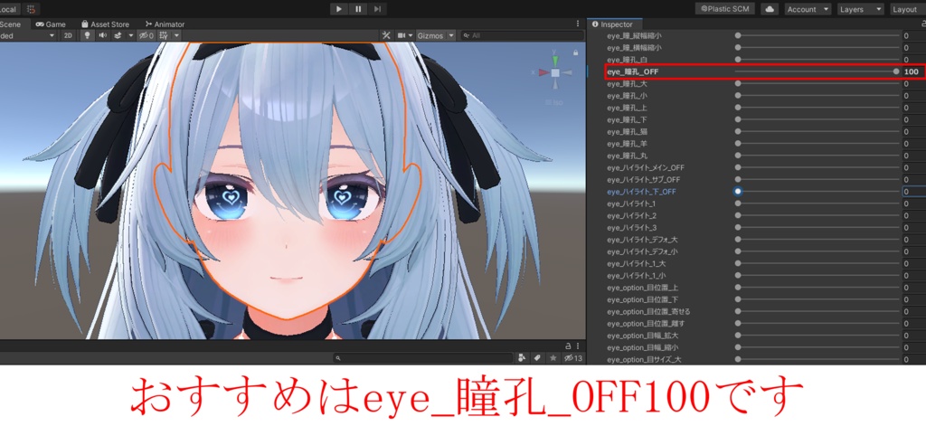Image resolution: width=926 pixels, height=426 pixels.
Task: Click the green Y axis of the gizmo
Action: (x=554, y=60)
